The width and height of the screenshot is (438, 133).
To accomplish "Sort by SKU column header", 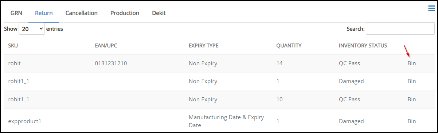I will click(13, 46).
